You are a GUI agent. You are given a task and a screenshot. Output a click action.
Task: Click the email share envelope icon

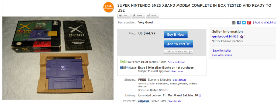[234, 23]
